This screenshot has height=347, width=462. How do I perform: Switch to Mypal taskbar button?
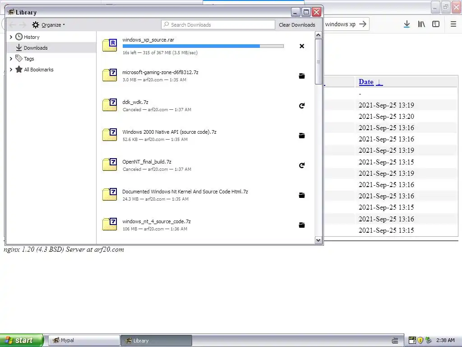84,341
